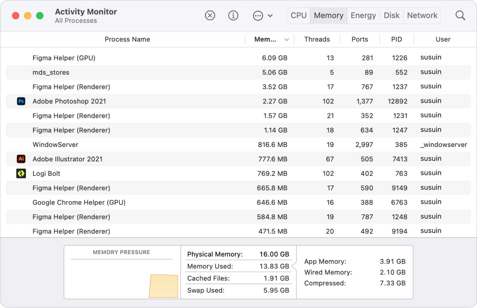Select Figma Helper (Renderer) with PID 1248
This screenshot has width=477, height=308.
pos(238,217)
